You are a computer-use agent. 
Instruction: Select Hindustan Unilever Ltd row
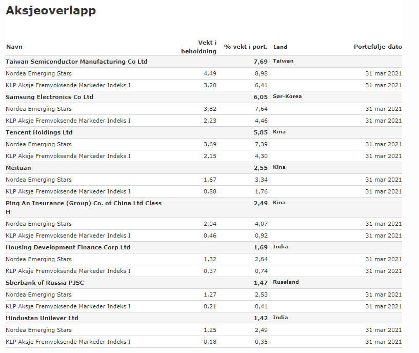point(204,318)
